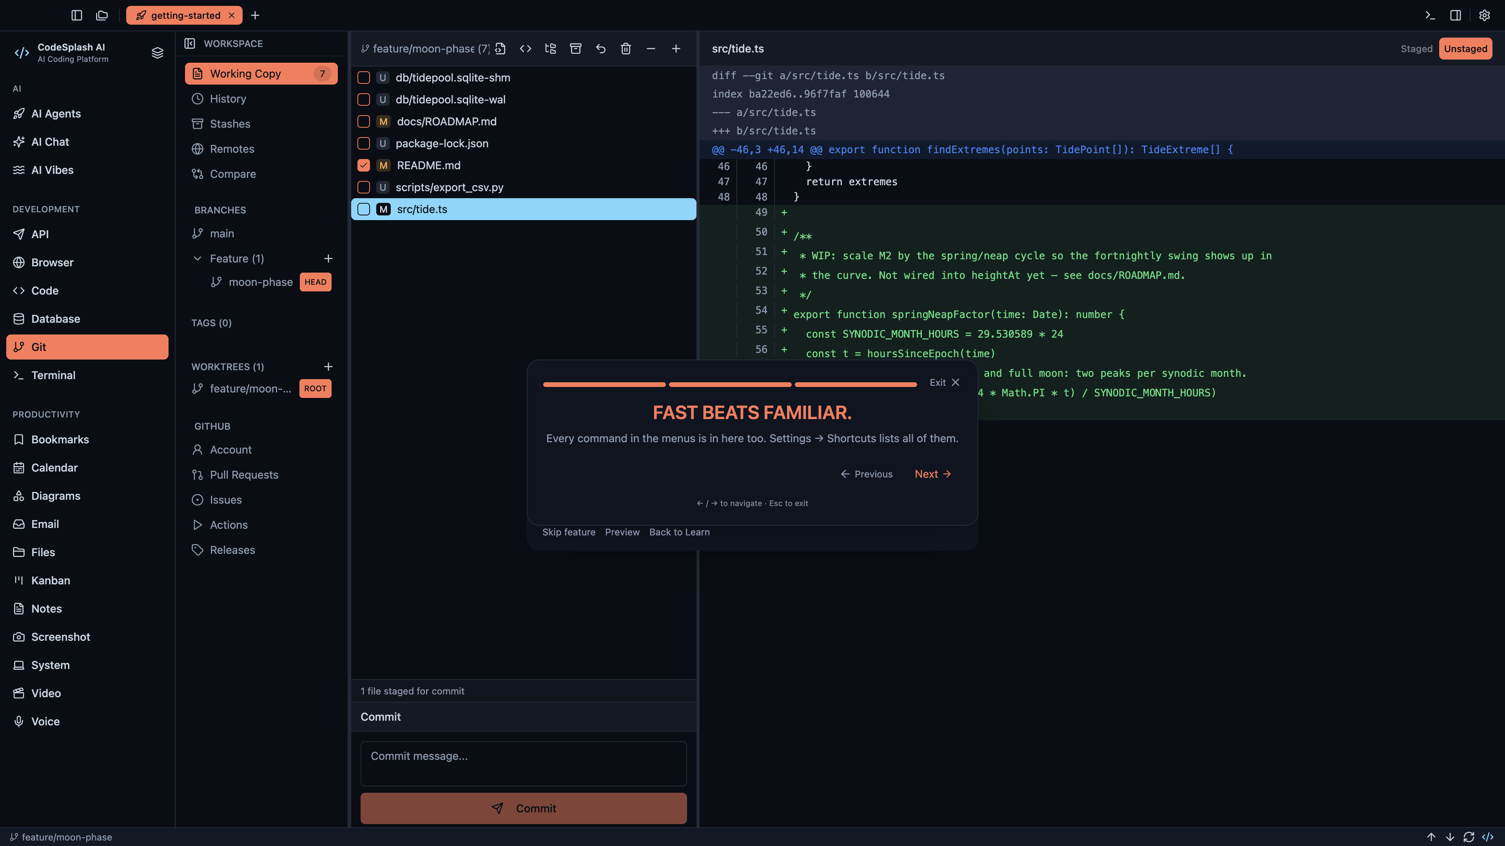Uncheck the README.md staged checkbox
This screenshot has height=846, width=1505.
(363, 165)
